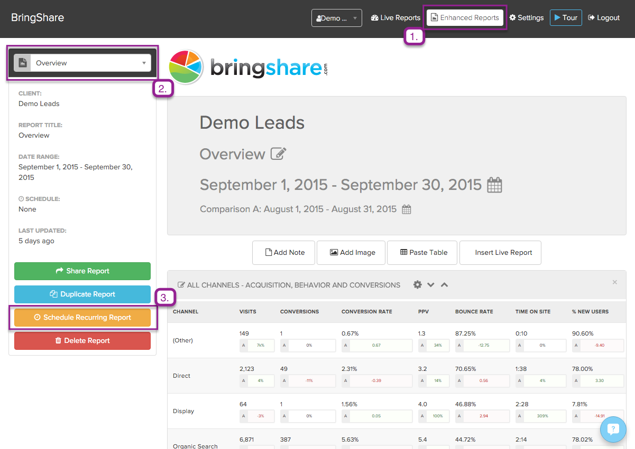Select the Organic Search channel row label
Screen dimensions: 635x449
195,446
